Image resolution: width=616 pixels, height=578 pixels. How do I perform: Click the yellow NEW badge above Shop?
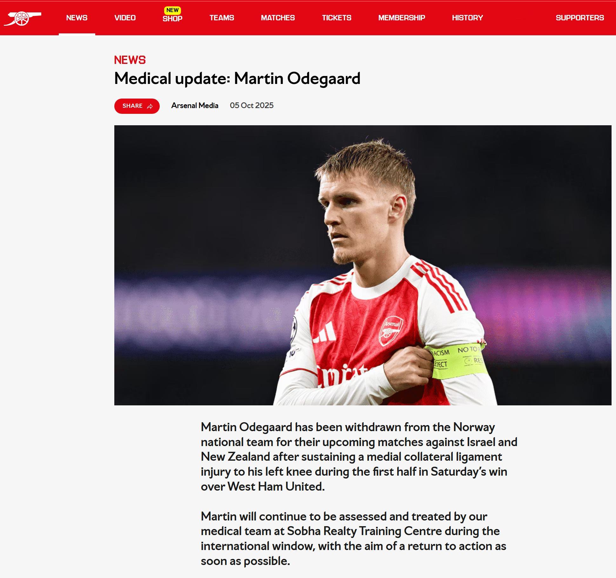(172, 10)
